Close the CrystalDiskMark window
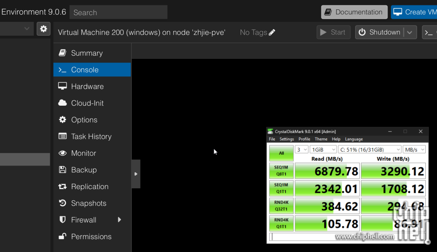437x252 pixels. pyautogui.click(x=420, y=132)
